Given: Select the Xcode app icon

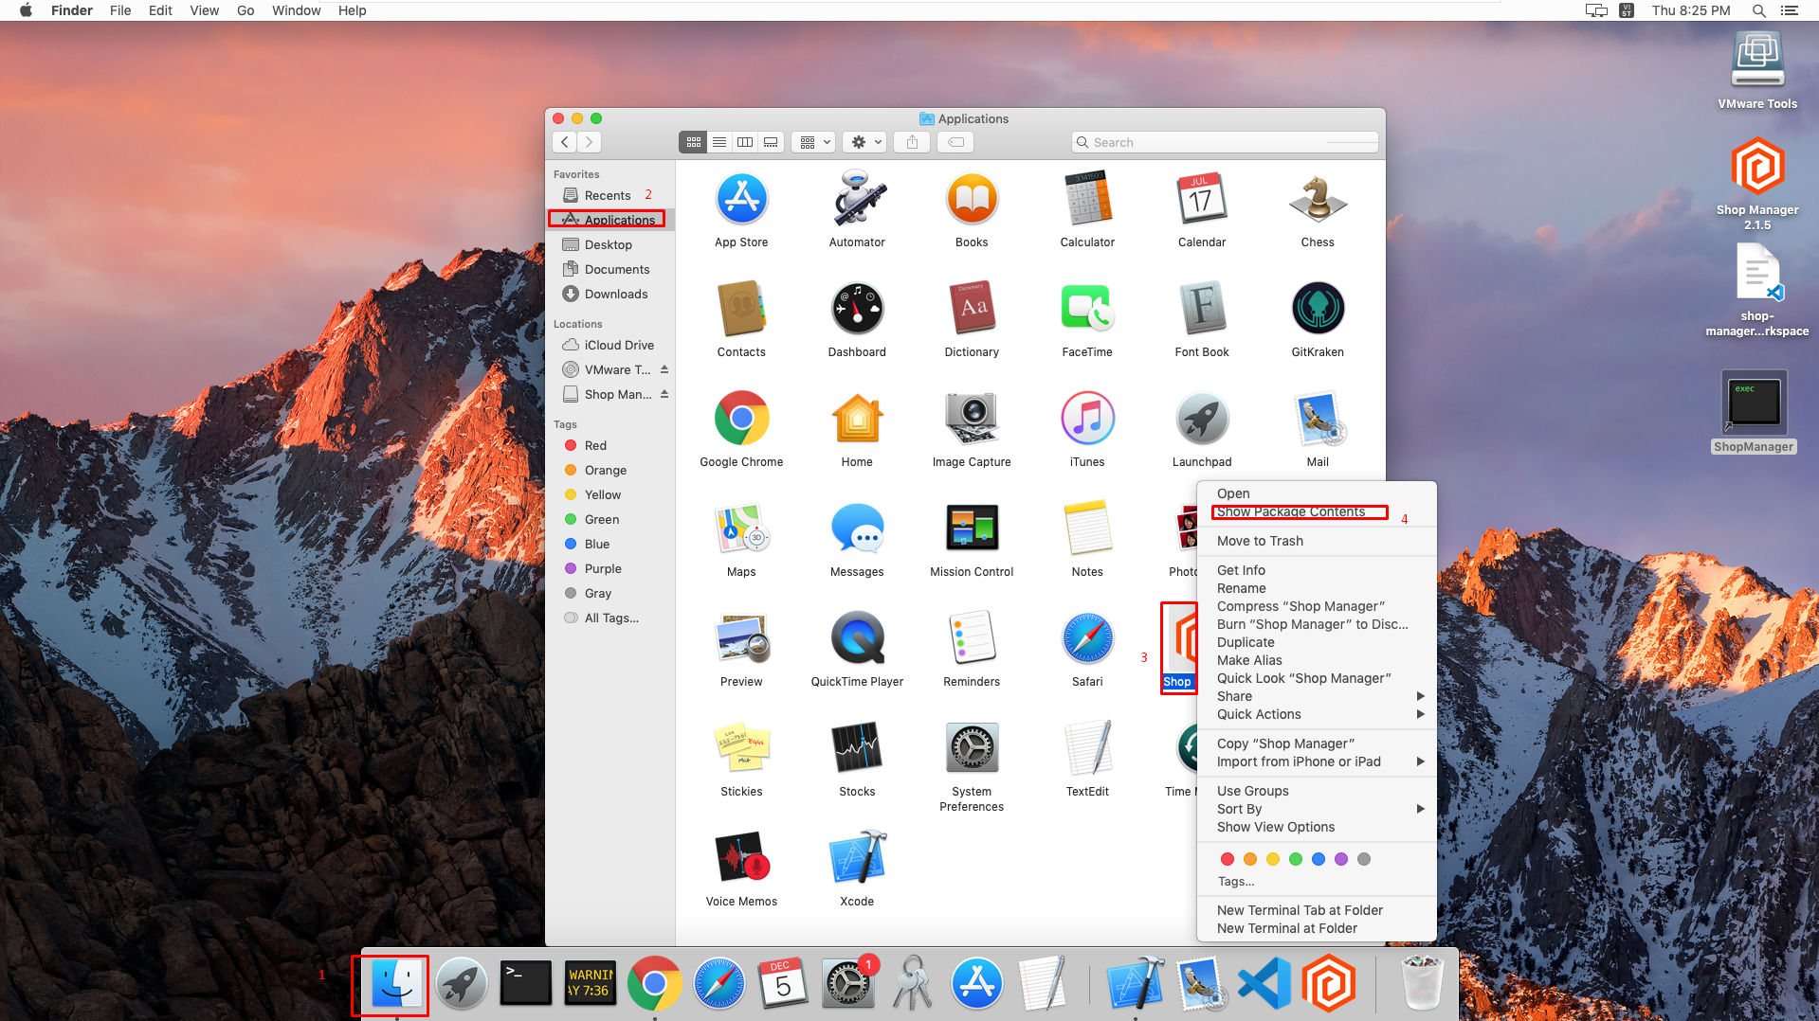Looking at the screenshot, I should tap(857, 858).
